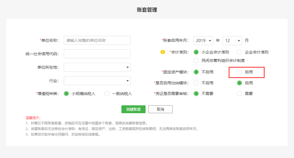Focus the 单位名称 input field
The image size is (294, 158).
point(97,40)
